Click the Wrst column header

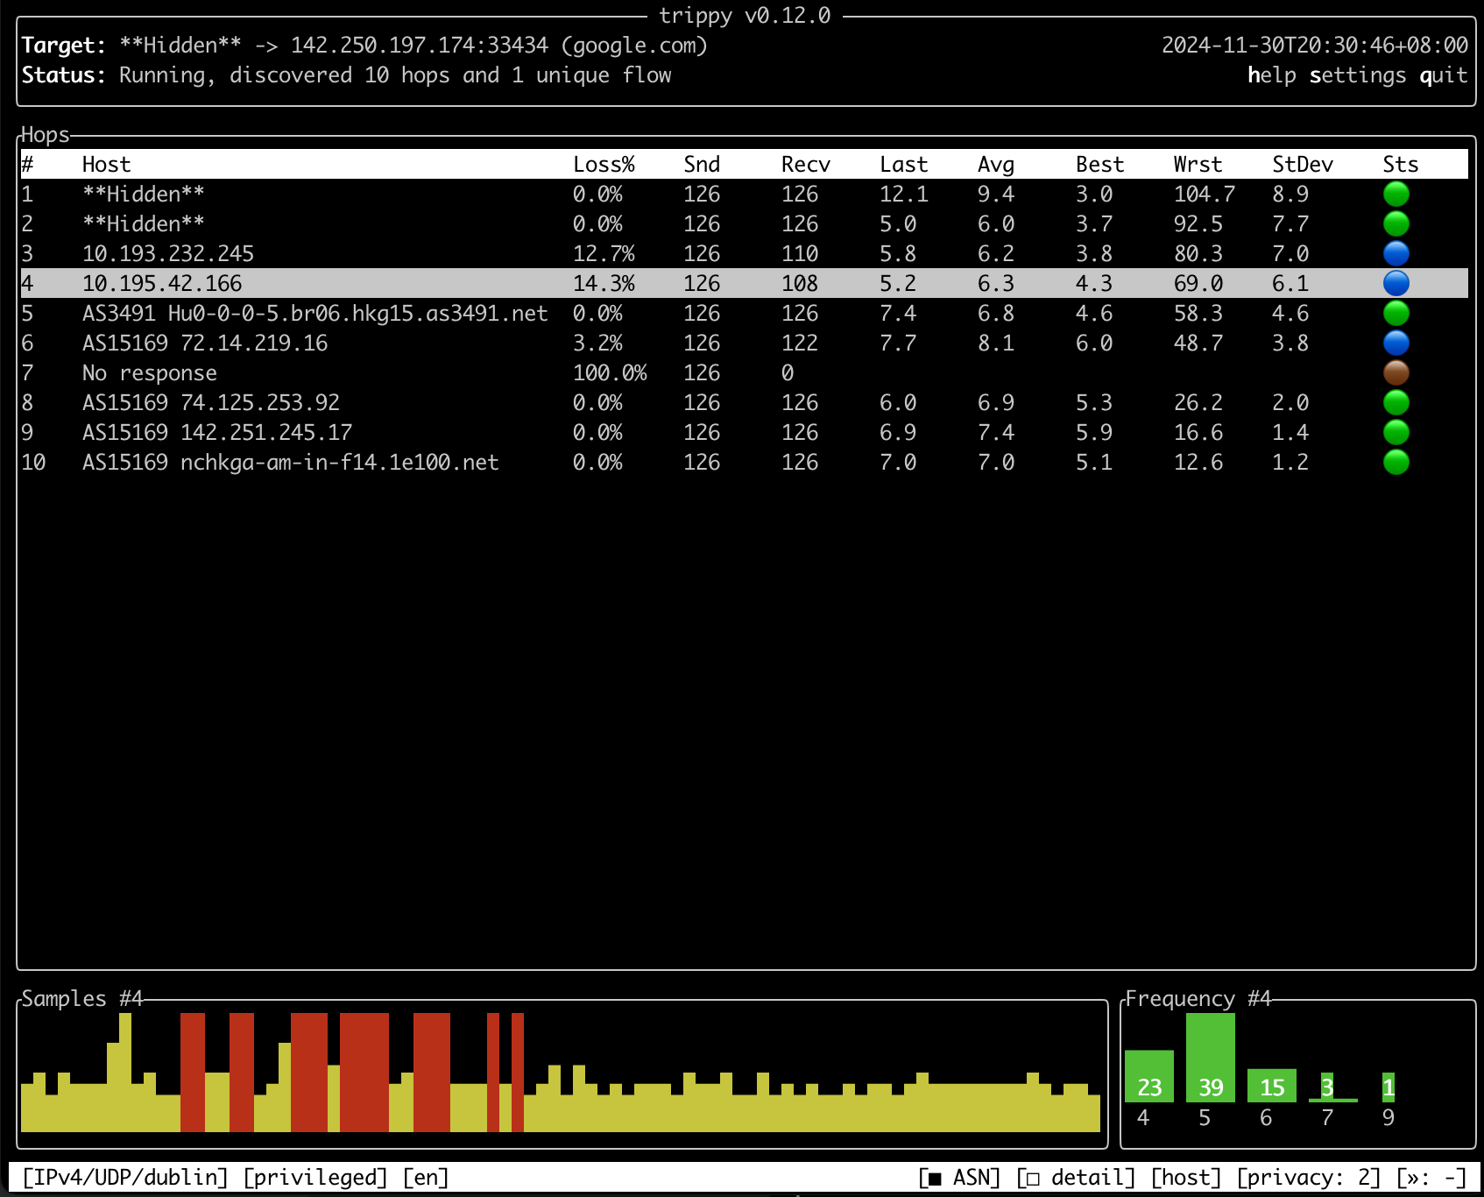click(x=1198, y=164)
